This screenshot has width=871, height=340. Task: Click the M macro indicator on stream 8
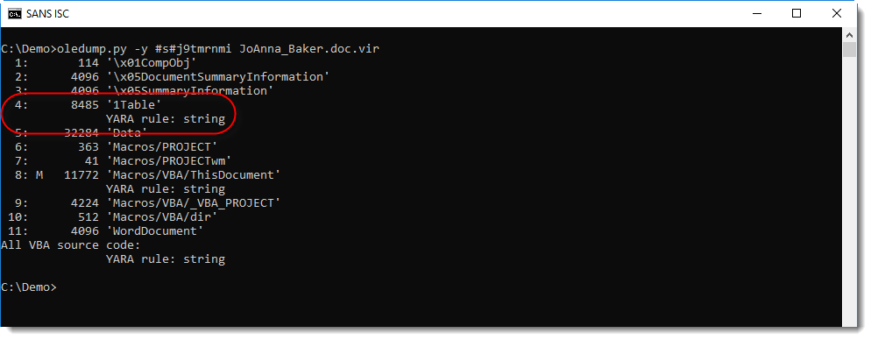tap(39, 175)
